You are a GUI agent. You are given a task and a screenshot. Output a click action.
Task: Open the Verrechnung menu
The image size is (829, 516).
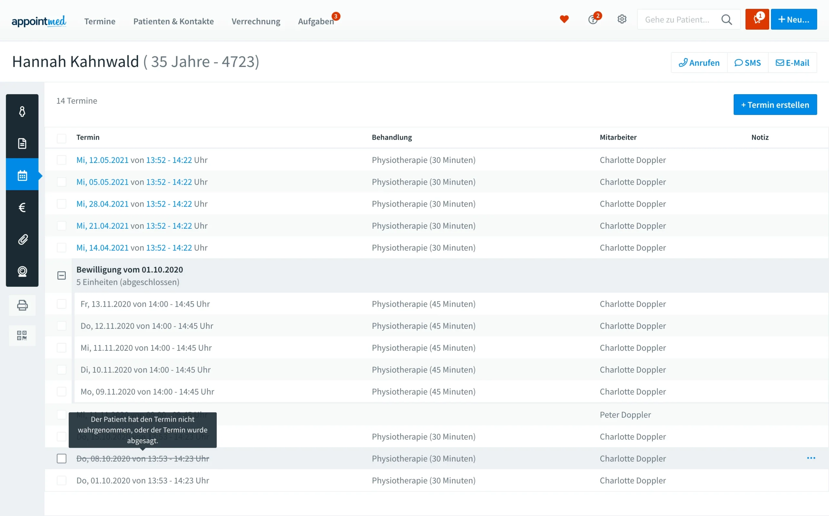[x=256, y=21]
